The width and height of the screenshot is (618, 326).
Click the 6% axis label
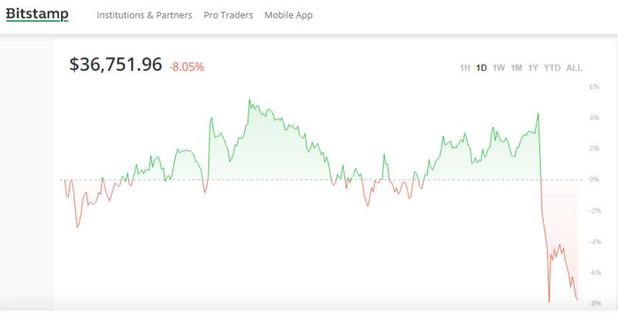(594, 87)
